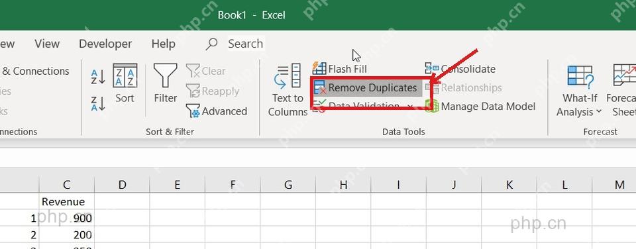Reapply the current filter
This screenshot has width=636, height=249.
(213, 91)
